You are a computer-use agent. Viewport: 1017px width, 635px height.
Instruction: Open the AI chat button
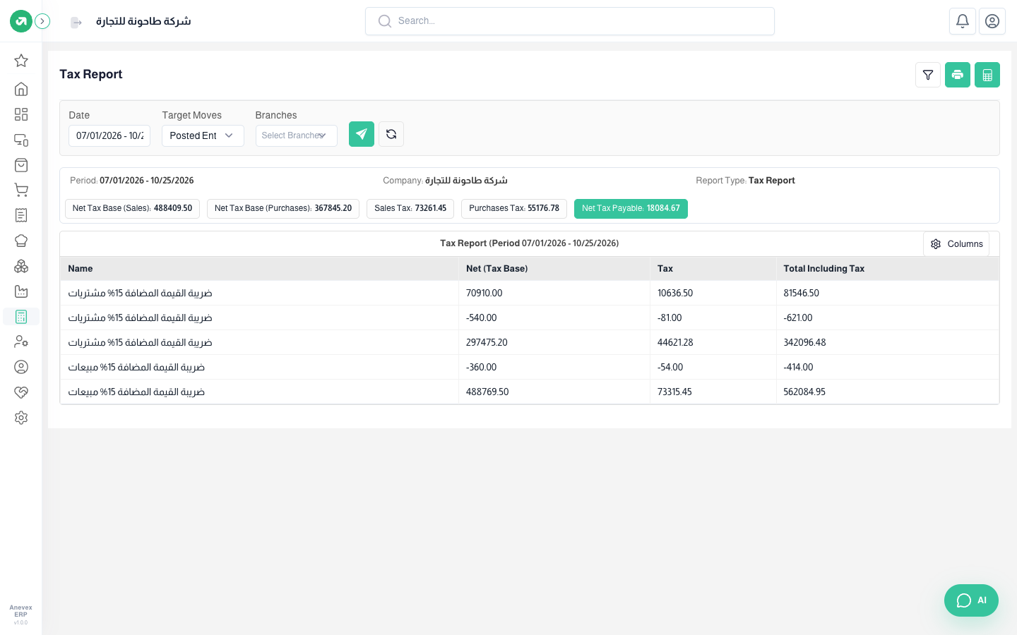coord(971,600)
